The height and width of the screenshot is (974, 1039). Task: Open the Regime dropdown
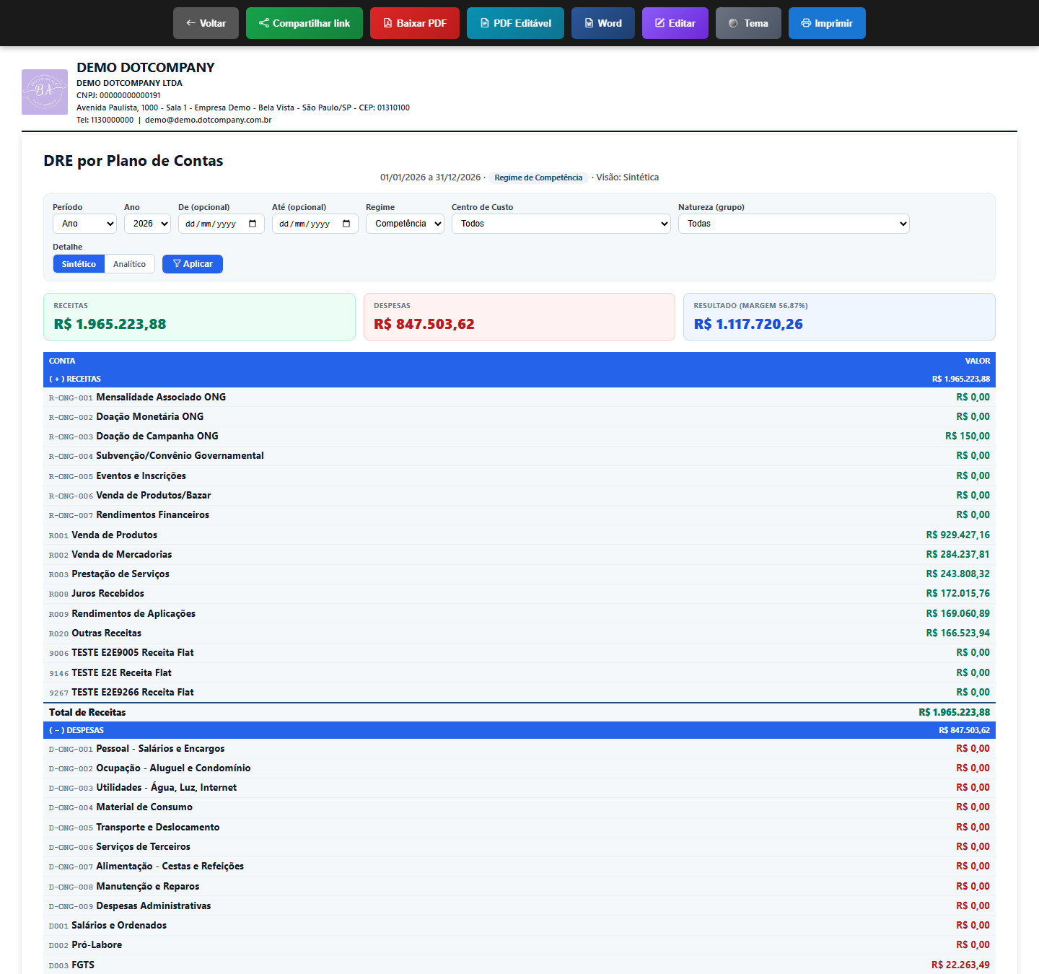(405, 224)
